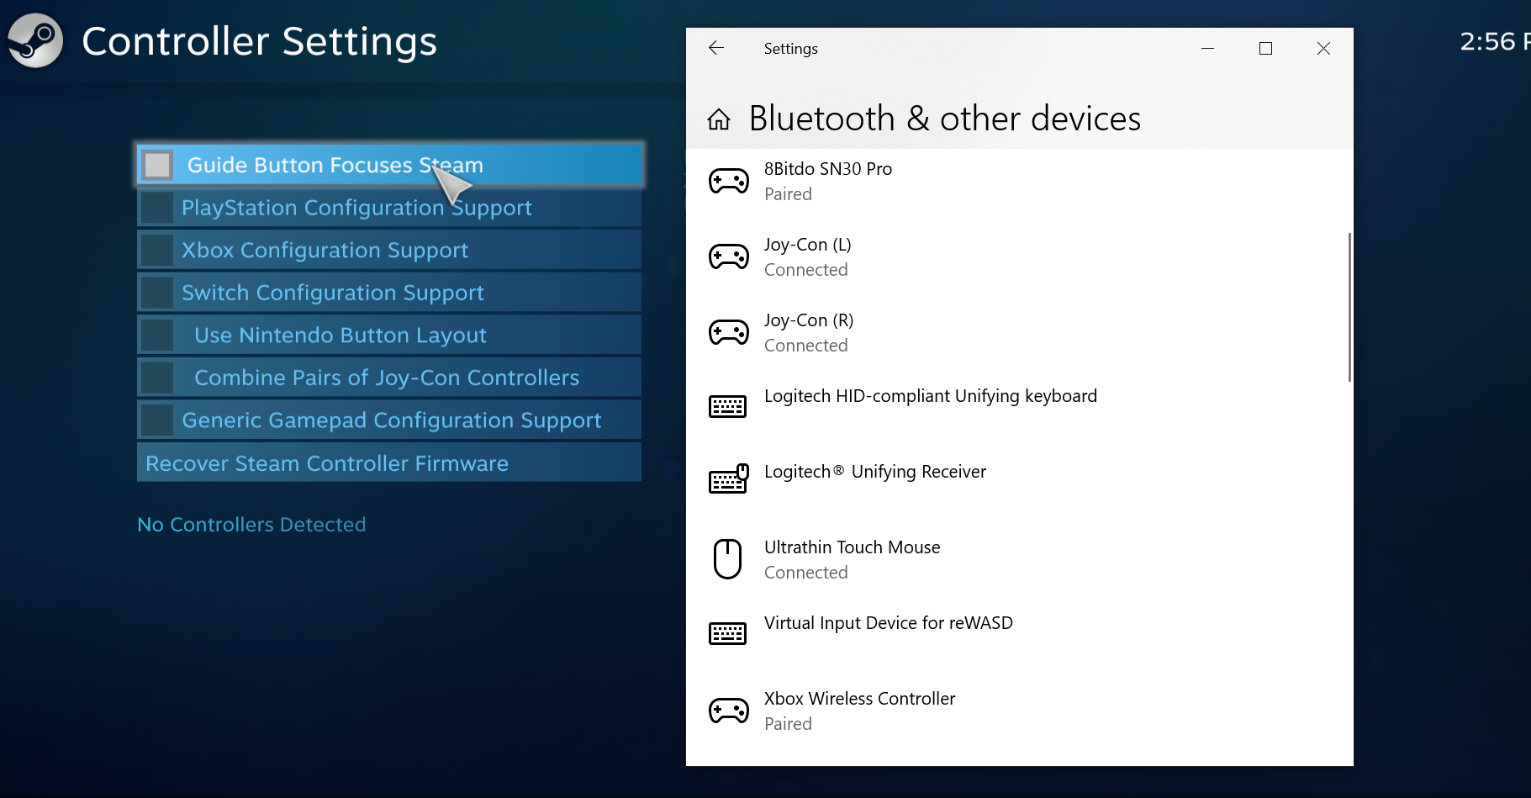Click the home icon beside Bluetooth heading
This screenshot has width=1531, height=798.
click(719, 119)
